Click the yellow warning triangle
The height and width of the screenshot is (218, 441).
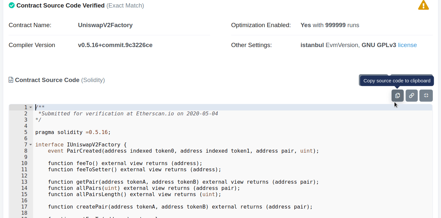(x=423, y=5)
